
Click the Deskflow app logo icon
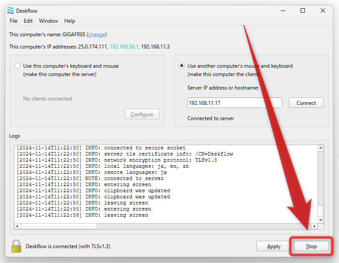click(10, 10)
